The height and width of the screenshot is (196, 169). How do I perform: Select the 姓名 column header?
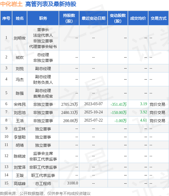[x=20, y=18]
